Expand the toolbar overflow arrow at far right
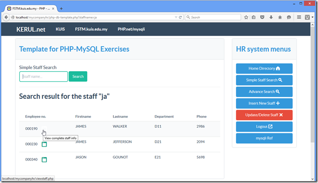Image resolution: width=318 pixels, height=183 pixels. [312, 17]
